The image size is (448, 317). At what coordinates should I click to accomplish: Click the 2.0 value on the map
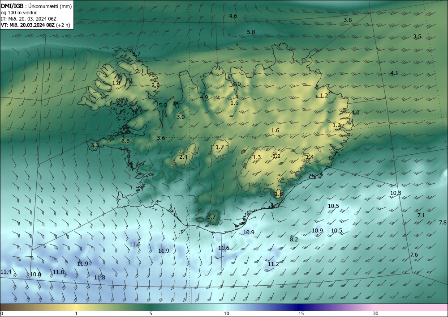tap(155, 85)
